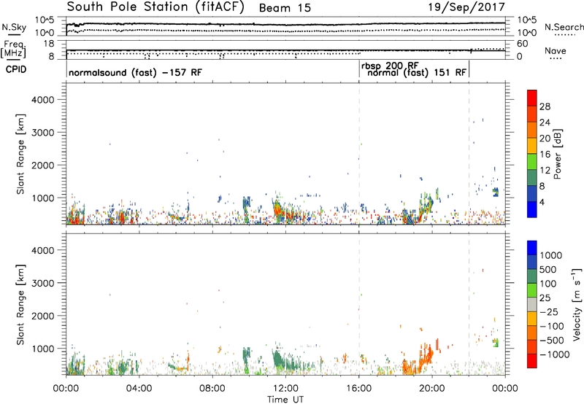Click the "Time UT" axis title
Image resolution: width=584 pixels, height=404 pixels.
[x=285, y=400]
